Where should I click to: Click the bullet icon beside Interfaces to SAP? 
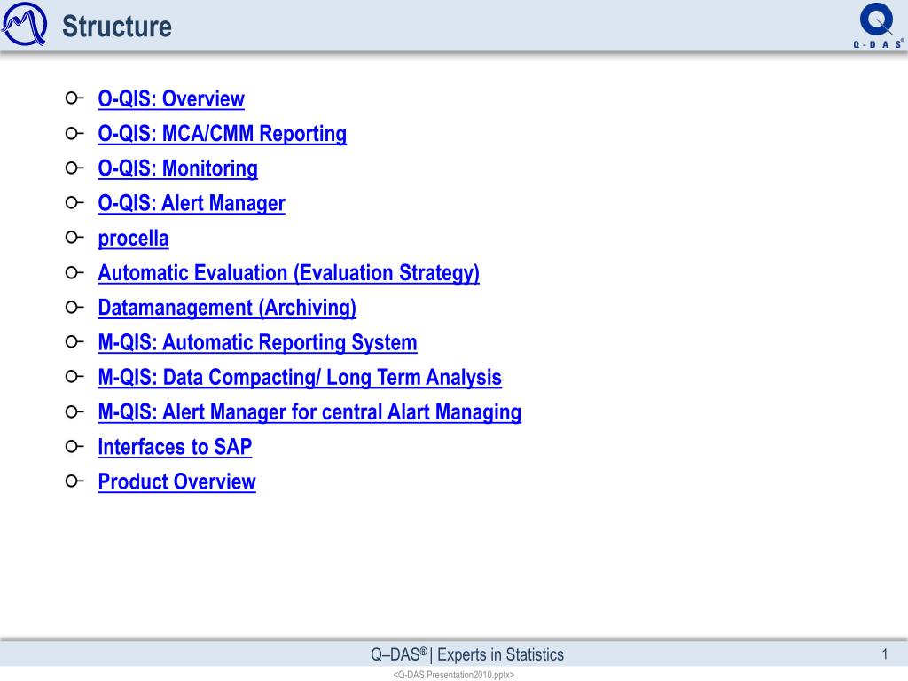click(x=74, y=445)
